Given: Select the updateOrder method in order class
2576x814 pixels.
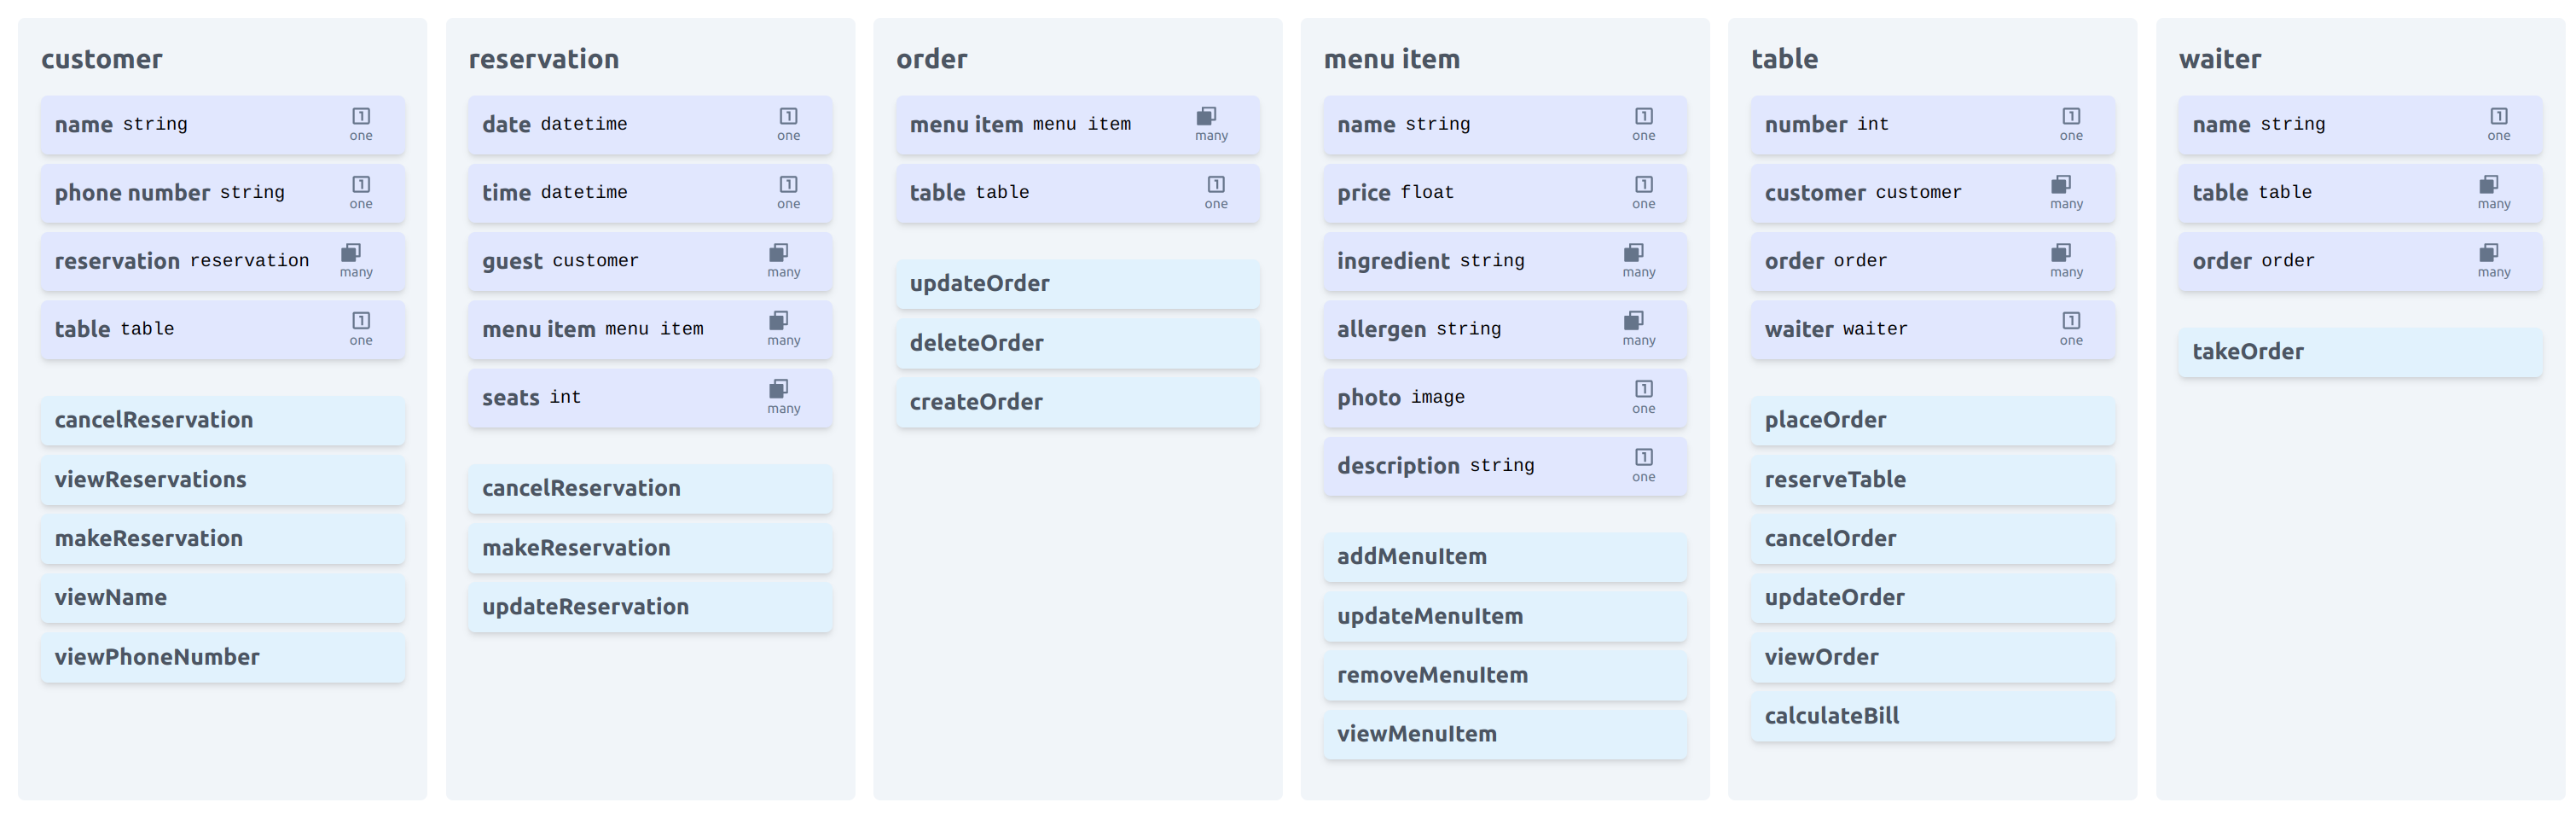Looking at the screenshot, I should [x=1078, y=284].
